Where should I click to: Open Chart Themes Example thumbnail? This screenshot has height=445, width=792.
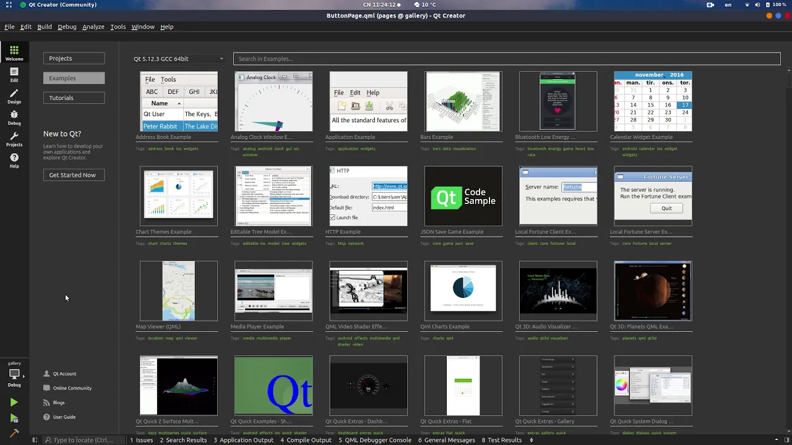click(x=179, y=196)
